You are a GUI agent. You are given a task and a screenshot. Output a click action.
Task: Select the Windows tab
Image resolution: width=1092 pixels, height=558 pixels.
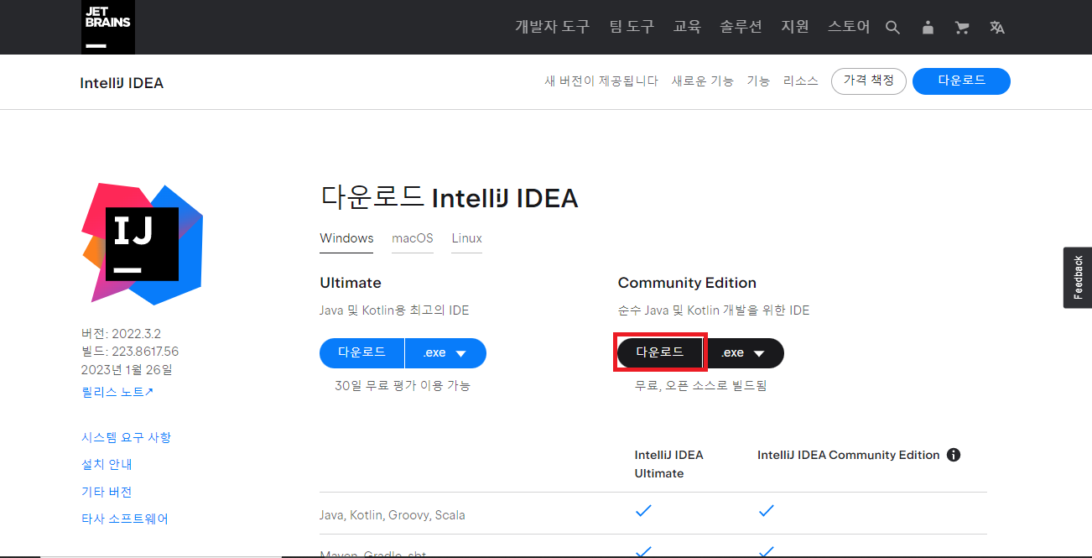point(346,238)
